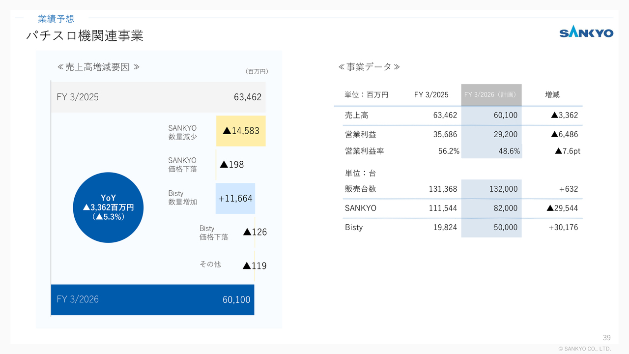This screenshot has width=629, height=354.
Task: Click the ≪事業データ≫ heading
Action: coord(369,67)
